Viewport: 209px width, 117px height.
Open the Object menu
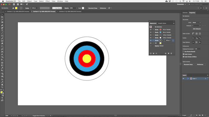pos(29,1)
